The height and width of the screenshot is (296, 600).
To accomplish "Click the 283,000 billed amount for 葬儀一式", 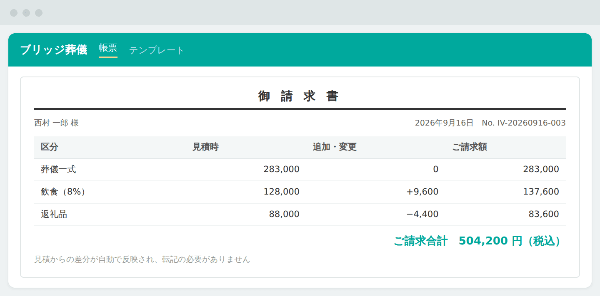I will pos(541,169).
